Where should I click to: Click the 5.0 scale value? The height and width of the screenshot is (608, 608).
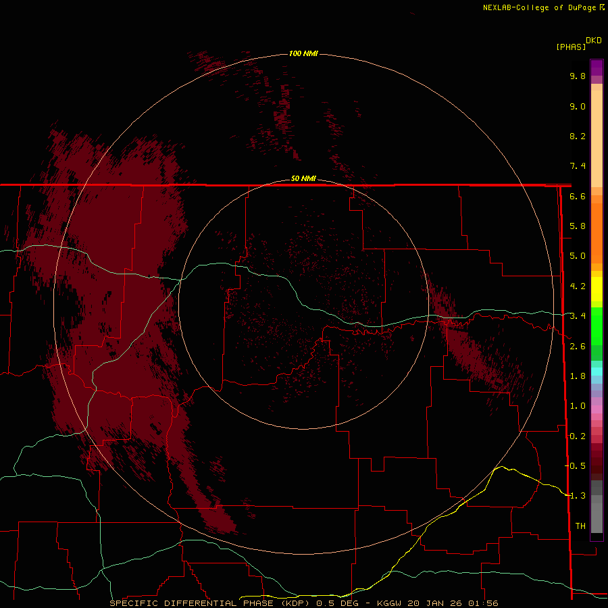[578, 256]
